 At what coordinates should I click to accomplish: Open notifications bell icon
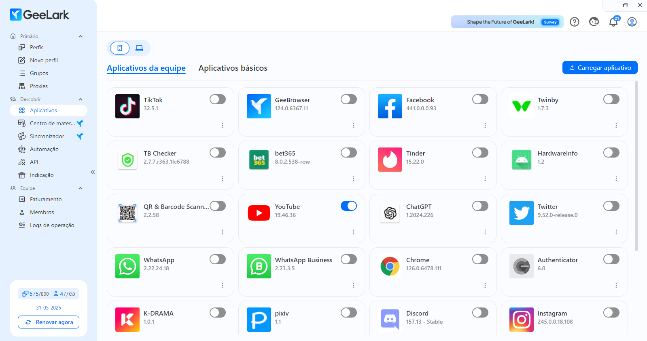(613, 22)
